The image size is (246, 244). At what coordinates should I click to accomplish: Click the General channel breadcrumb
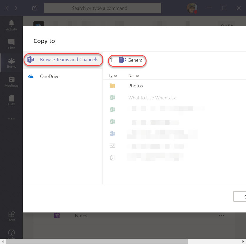click(x=135, y=60)
